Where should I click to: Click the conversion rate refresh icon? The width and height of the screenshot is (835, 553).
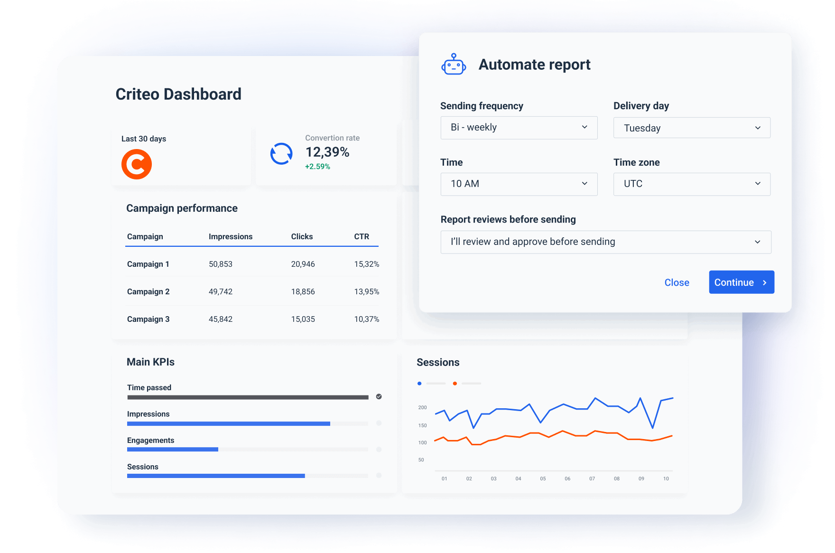(281, 154)
